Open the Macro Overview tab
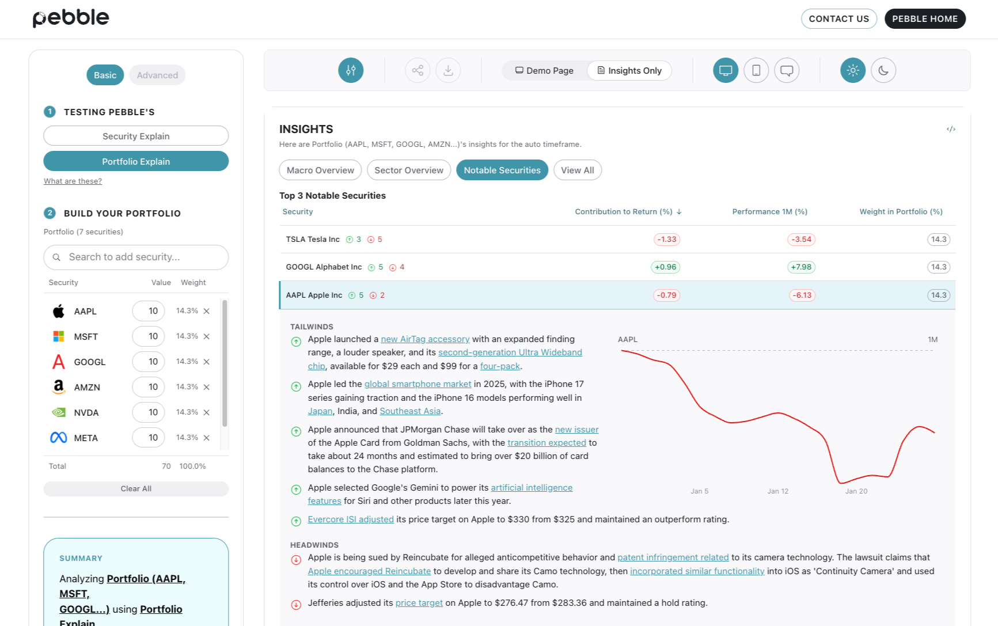The image size is (998, 626). (x=320, y=170)
